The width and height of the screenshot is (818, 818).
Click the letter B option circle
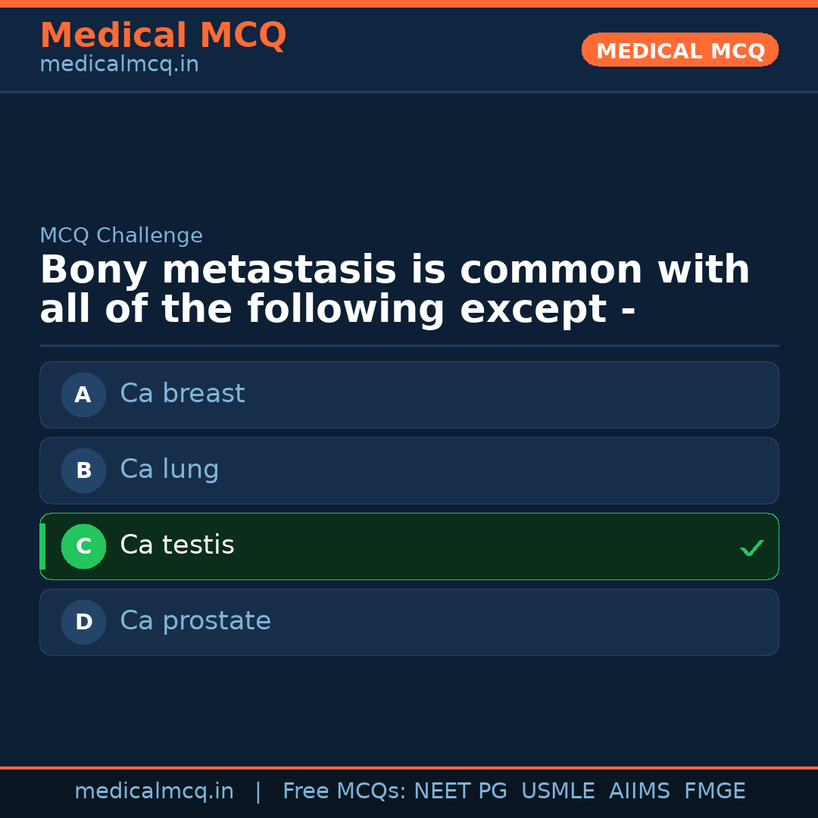(83, 470)
